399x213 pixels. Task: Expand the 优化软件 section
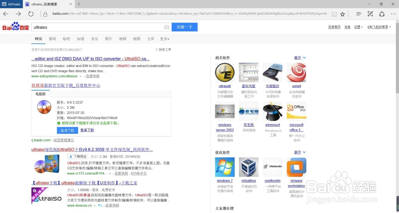tap(300, 152)
